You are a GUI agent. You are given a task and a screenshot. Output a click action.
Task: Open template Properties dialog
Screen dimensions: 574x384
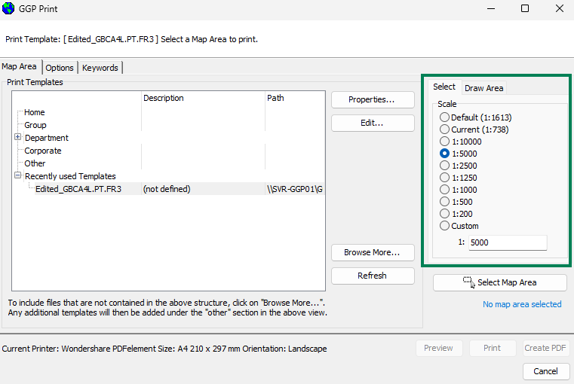pos(373,99)
